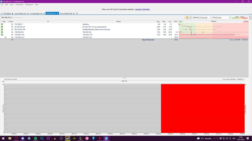This screenshot has height=141, width=252.
Task: Click the three-dot splitter handle above graph
Action: point(124,78)
